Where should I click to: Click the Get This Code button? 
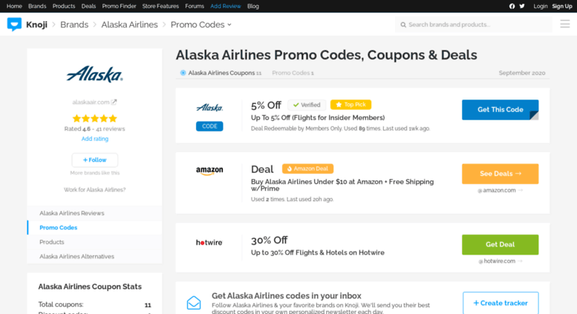click(500, 110)
